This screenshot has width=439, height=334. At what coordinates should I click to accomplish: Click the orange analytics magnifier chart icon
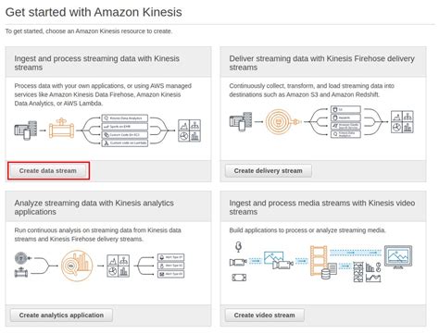(x=77, y=266)
